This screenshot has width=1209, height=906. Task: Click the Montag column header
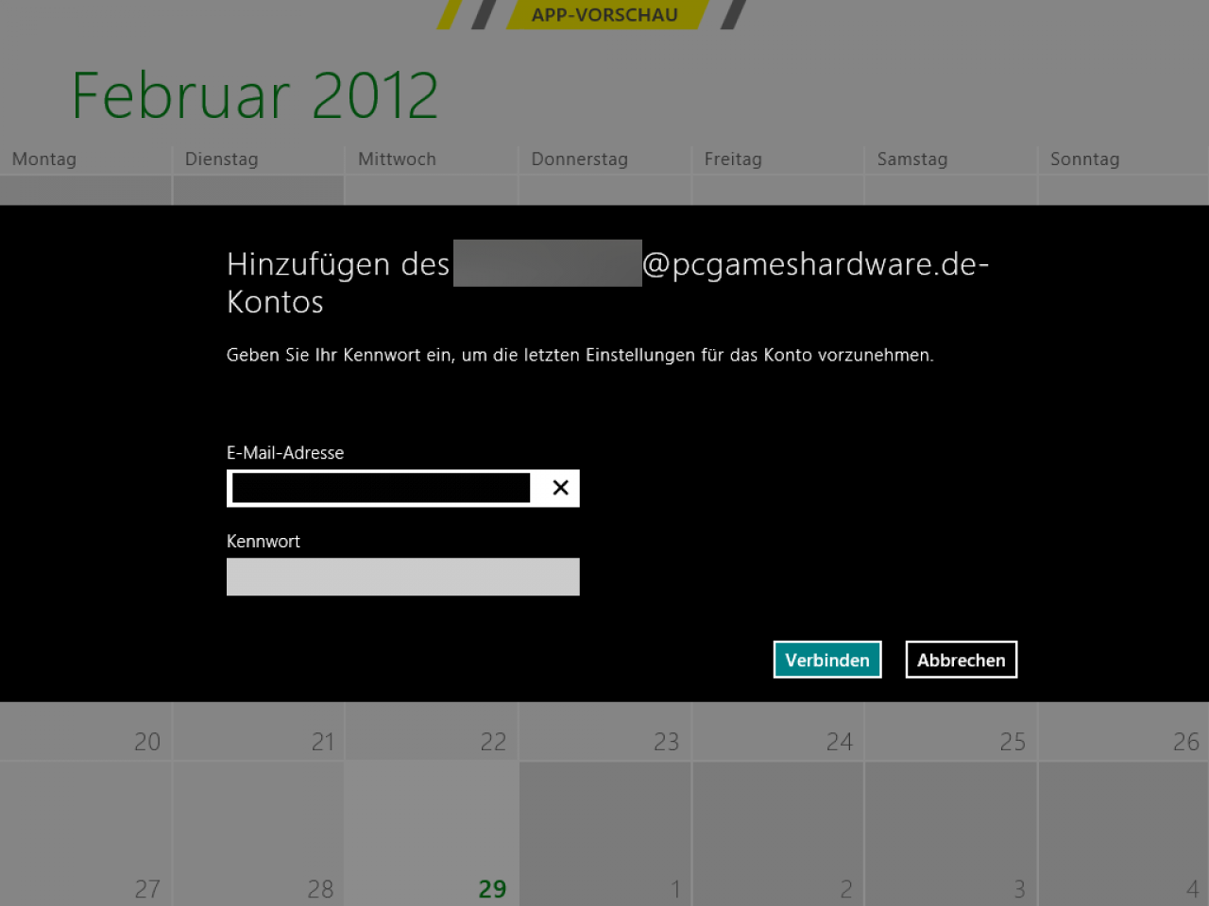pos(44,159)
